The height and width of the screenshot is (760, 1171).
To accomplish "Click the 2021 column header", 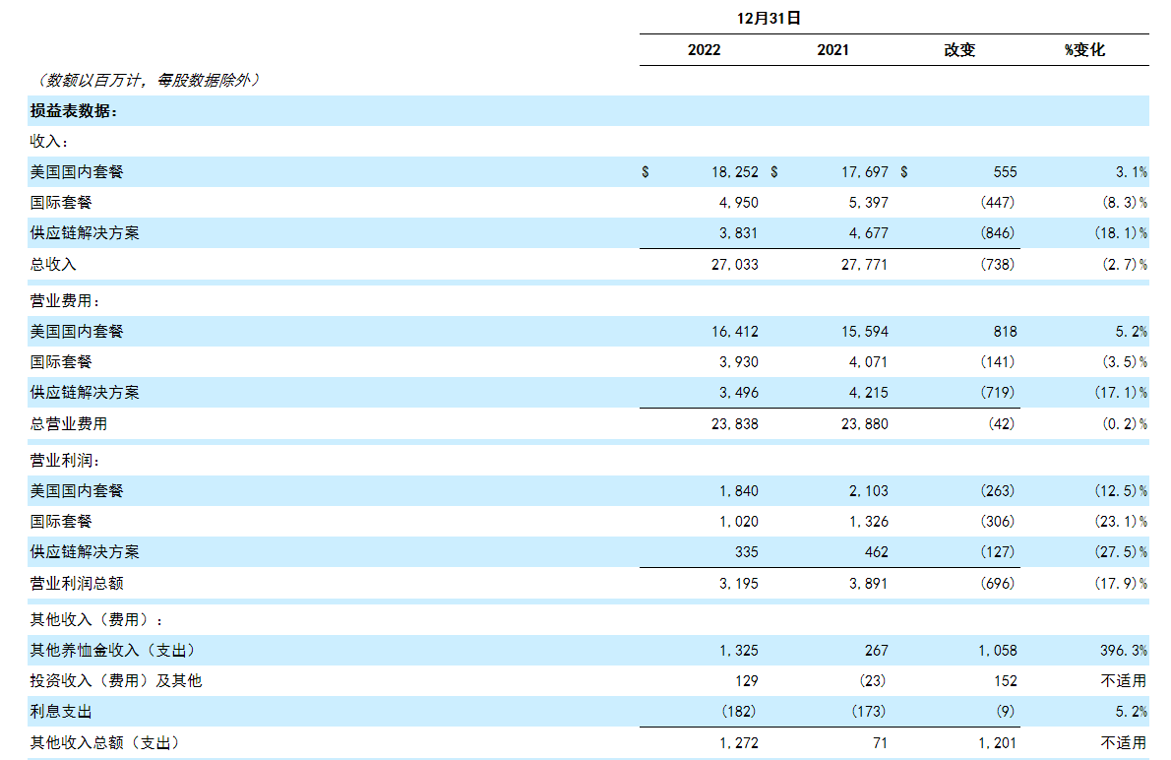I will pyautogui.click(x=832, y=50).
